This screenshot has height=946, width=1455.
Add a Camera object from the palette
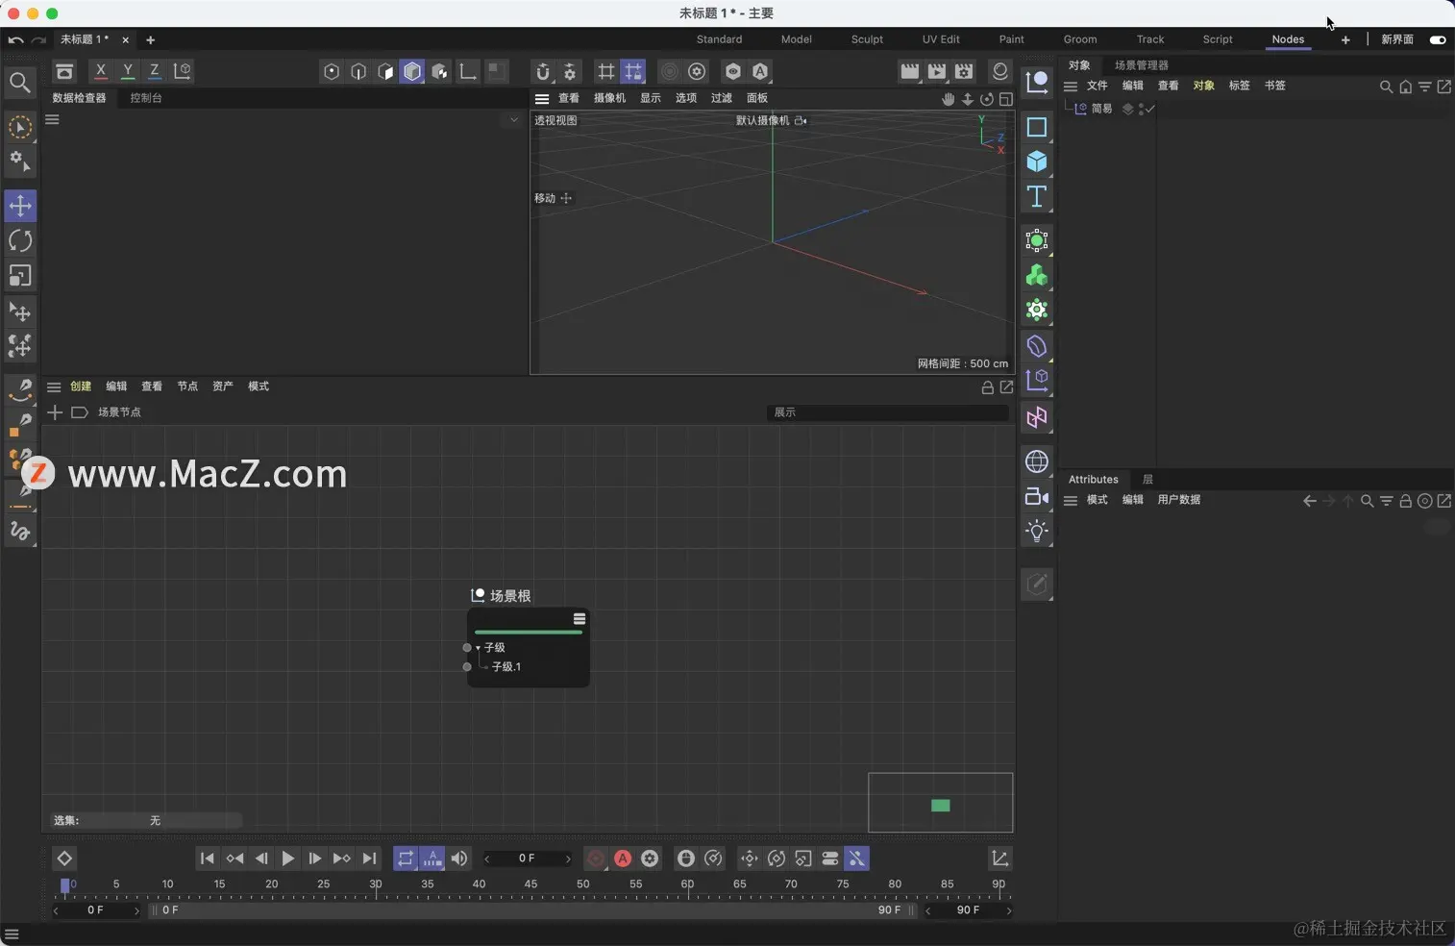coord(1037,496)
